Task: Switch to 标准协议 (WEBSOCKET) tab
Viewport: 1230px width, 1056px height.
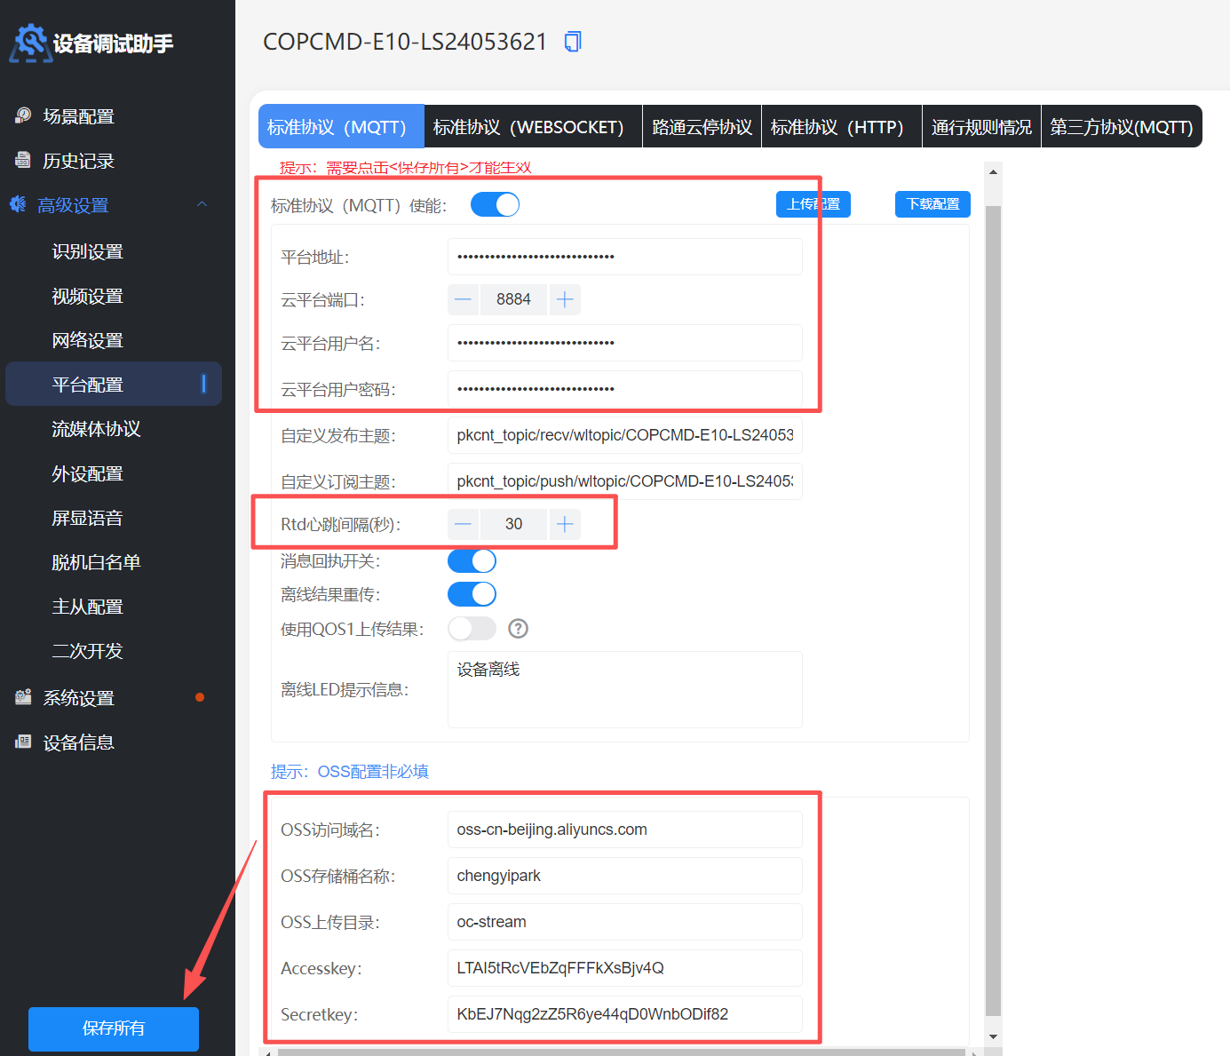Action: point(528,127)
